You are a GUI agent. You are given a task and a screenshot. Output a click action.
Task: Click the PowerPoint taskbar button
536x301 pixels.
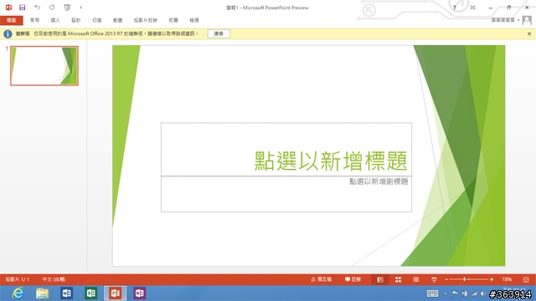[116, 293]
